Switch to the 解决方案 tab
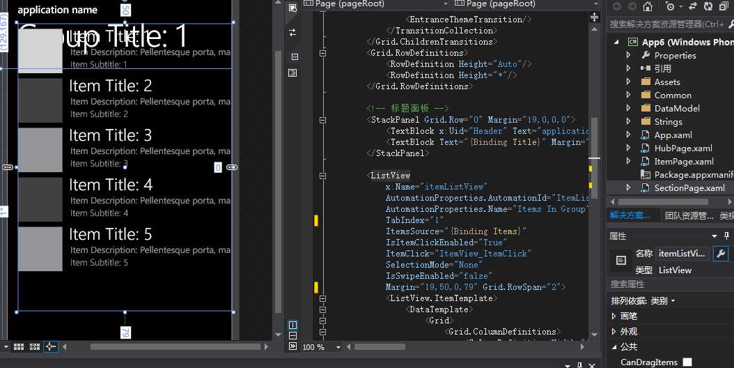The height and width of the screenshot is (368, 734). coord(630,215)
